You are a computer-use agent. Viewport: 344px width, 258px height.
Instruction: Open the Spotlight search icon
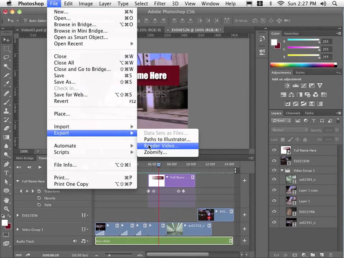coord(334,4)
